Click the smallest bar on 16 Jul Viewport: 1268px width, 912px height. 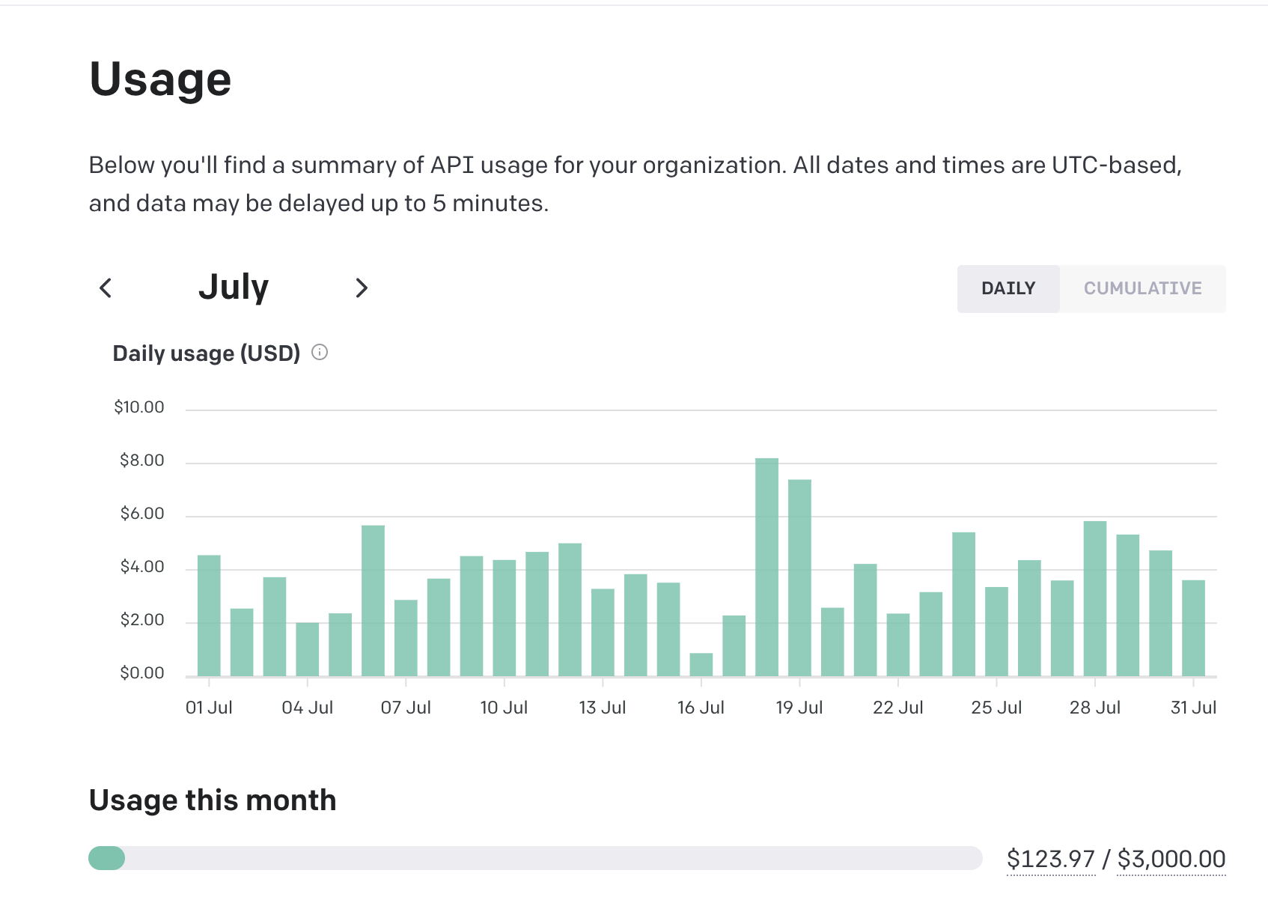[x=701, y=665]
